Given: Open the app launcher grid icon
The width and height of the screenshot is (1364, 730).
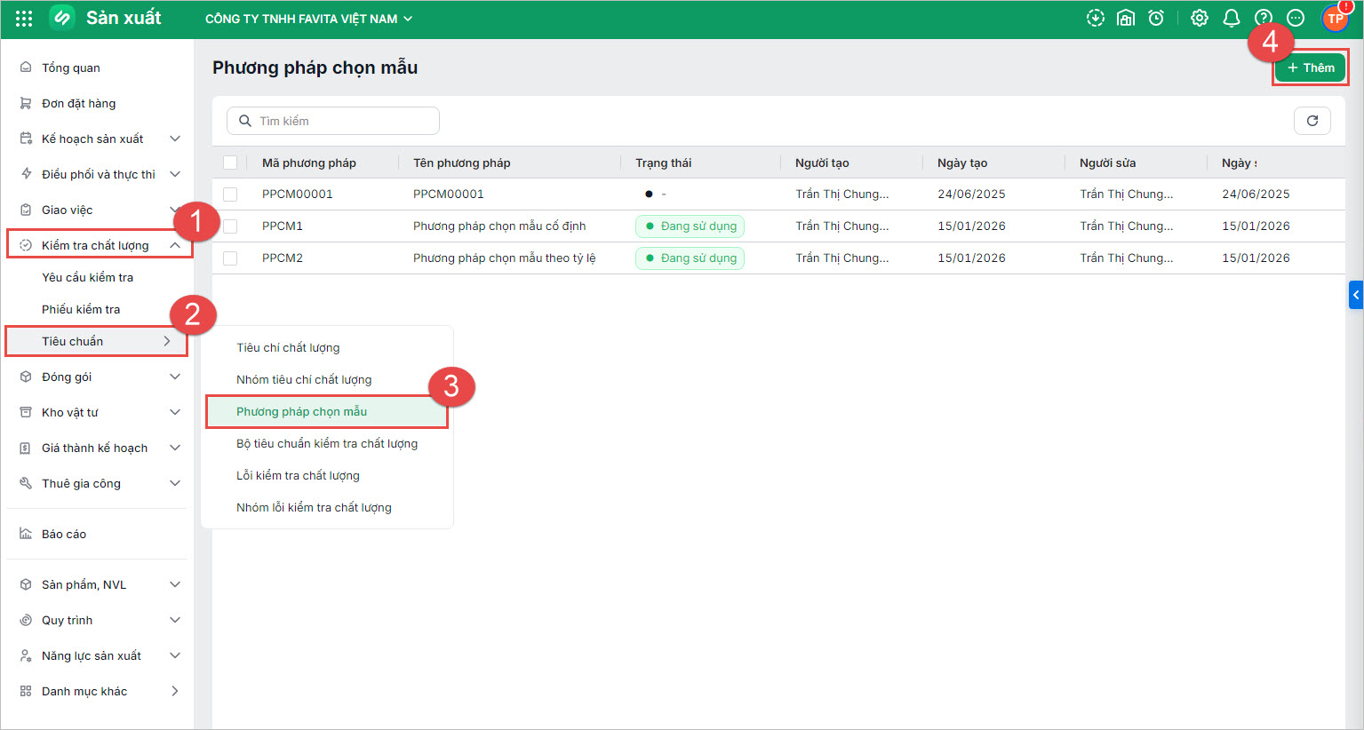Looking at the screenshot, I should click(24, 18).
